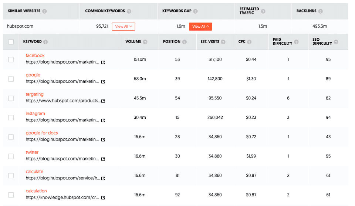Click the calculate keyword link
355x206 pixels.
[34, 172]
